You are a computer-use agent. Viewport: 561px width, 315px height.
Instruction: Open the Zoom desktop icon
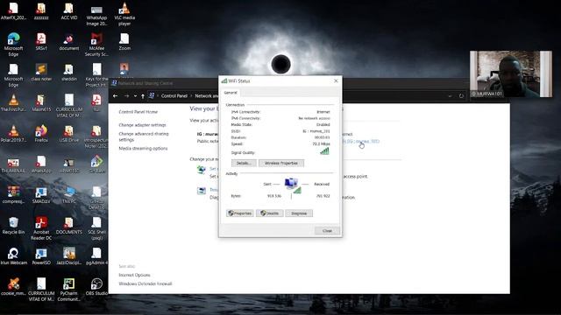coord(124,42)
